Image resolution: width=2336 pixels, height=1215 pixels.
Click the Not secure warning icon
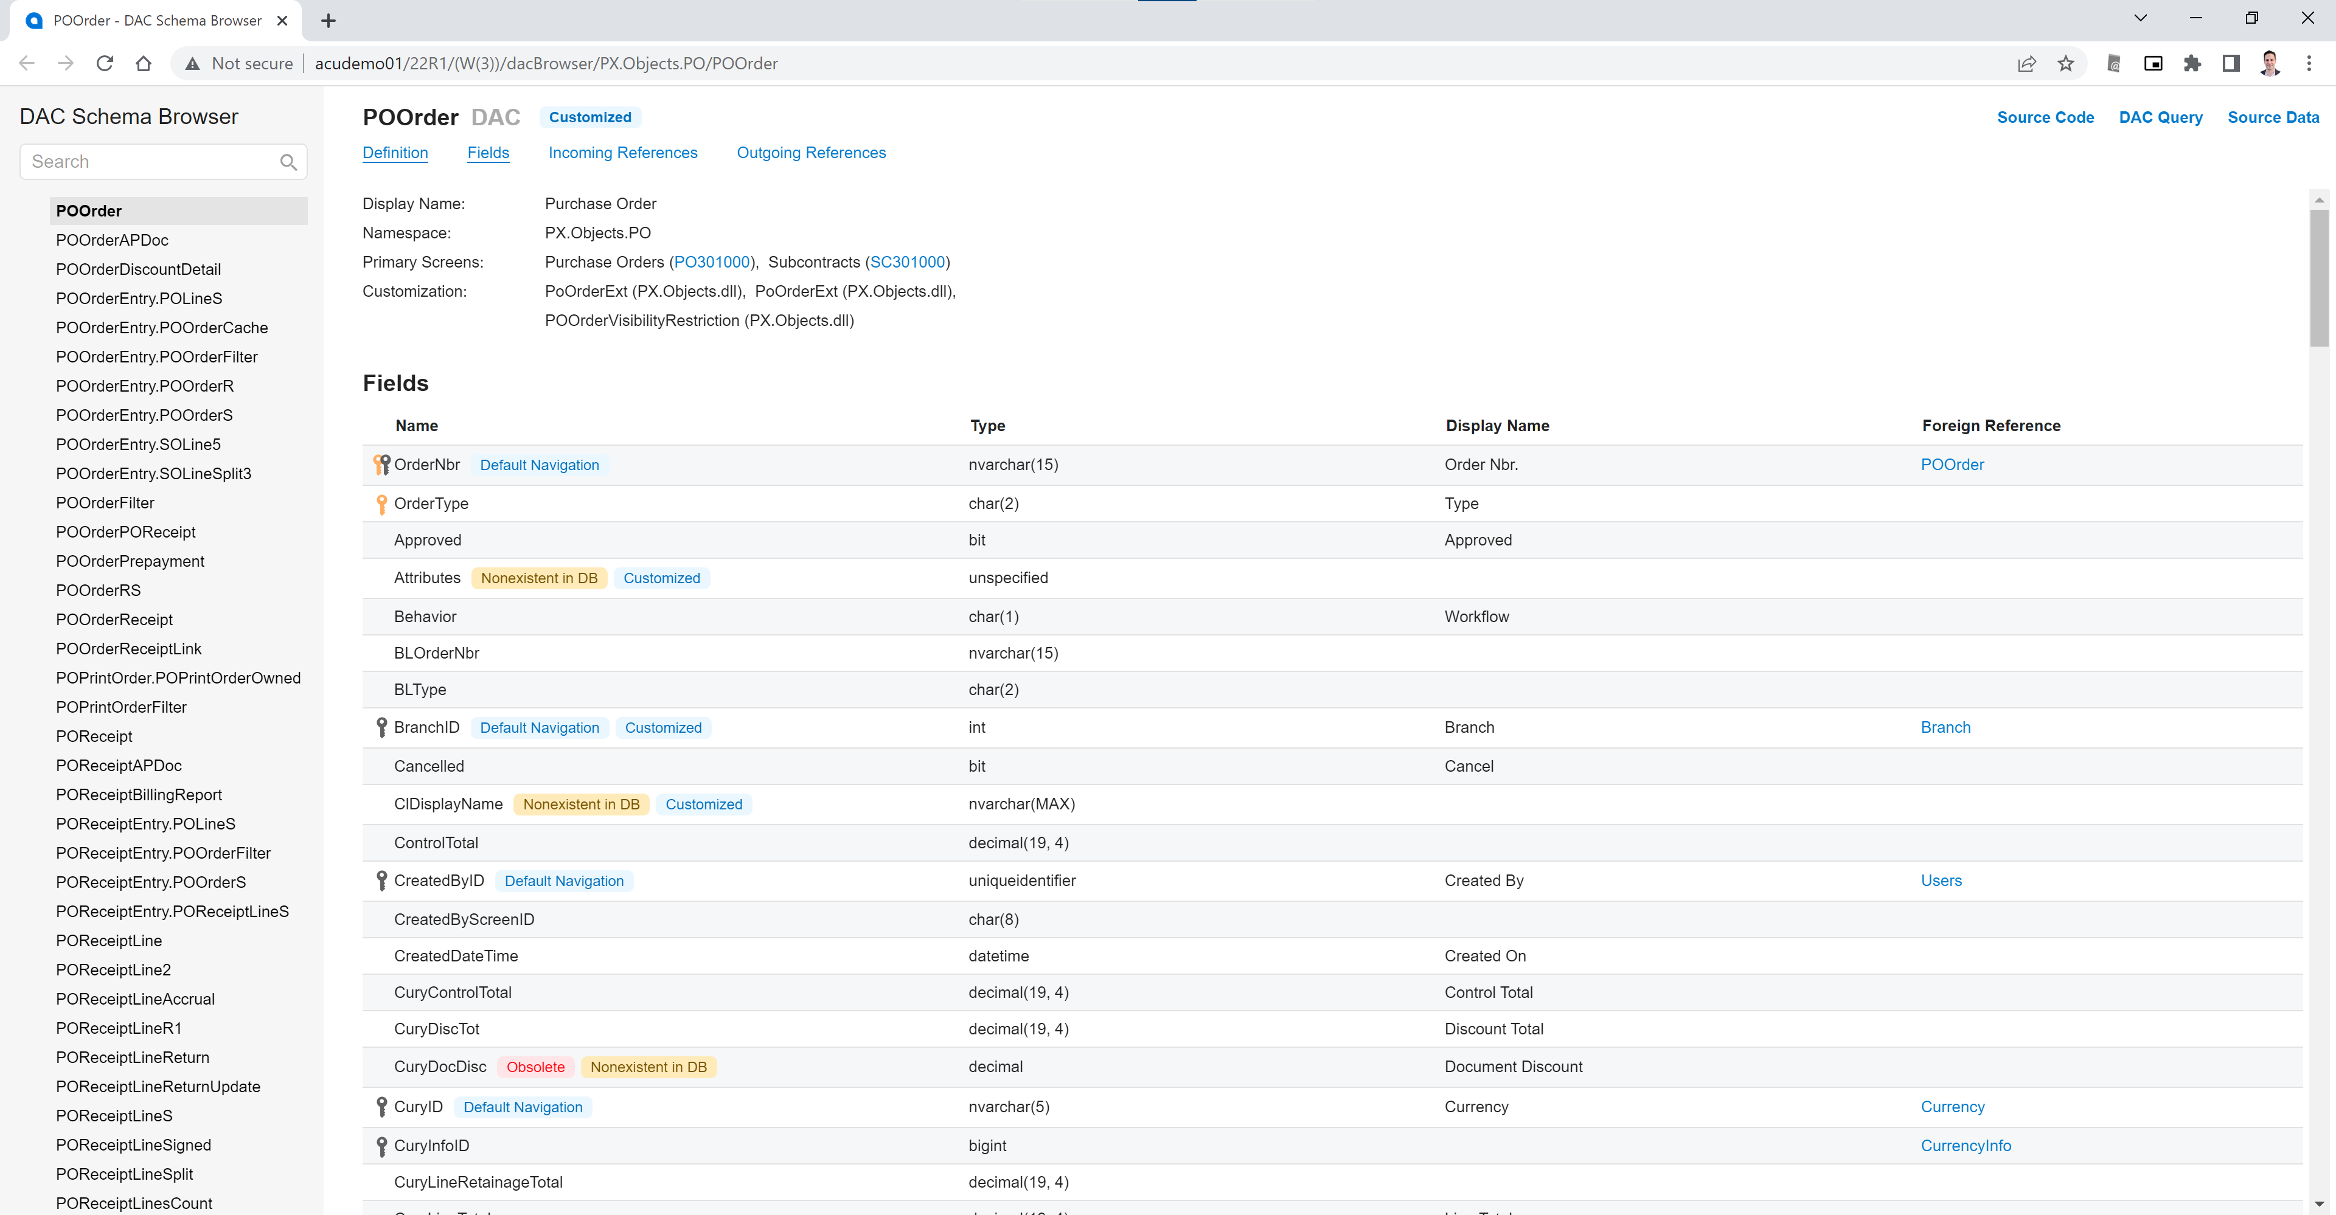[192, 63]
